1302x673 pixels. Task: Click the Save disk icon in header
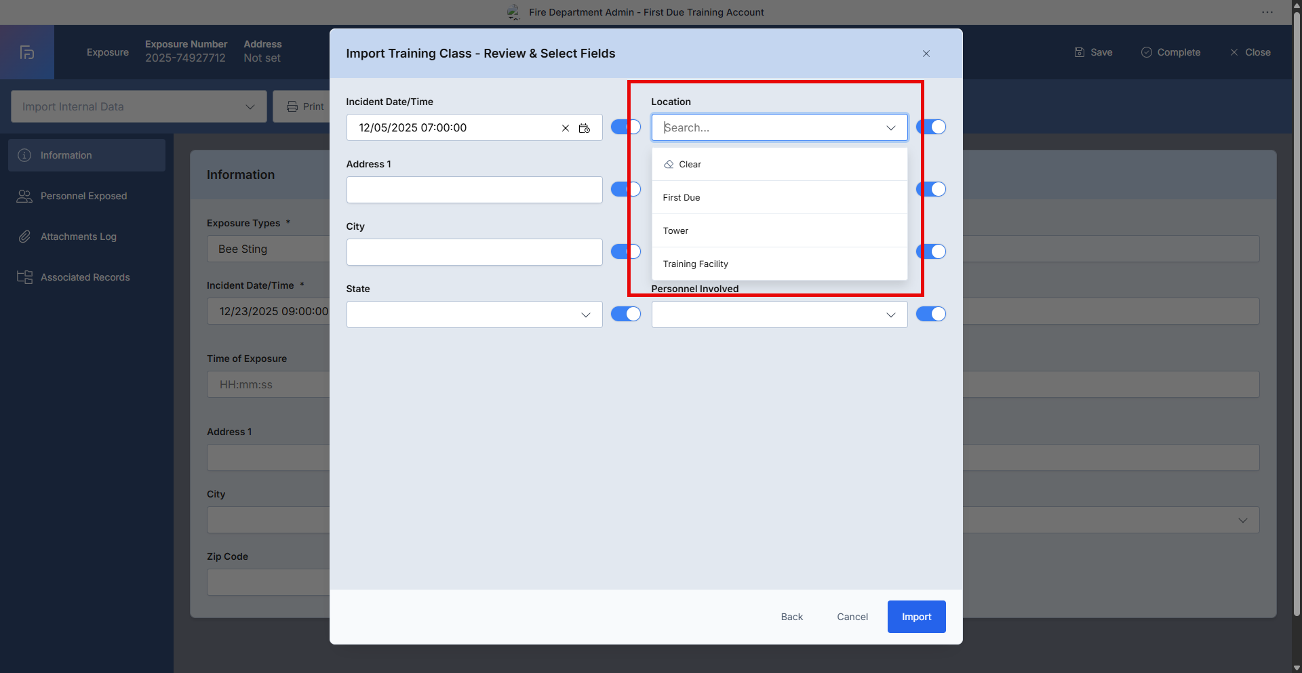[1080, 52]
